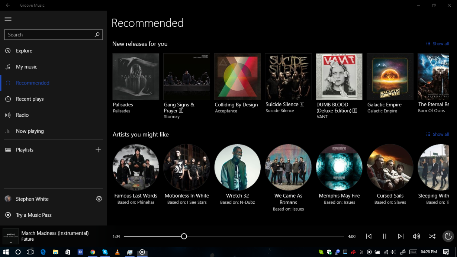457x257 pixels.
Task: Open File Explorer from taskbar
Action: [x=55, y=252]
